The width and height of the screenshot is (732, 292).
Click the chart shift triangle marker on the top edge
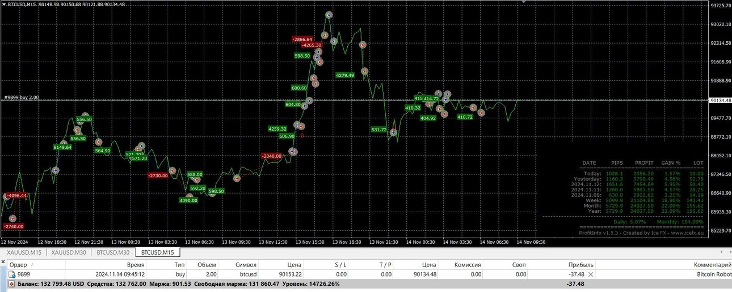coord(523,2)
